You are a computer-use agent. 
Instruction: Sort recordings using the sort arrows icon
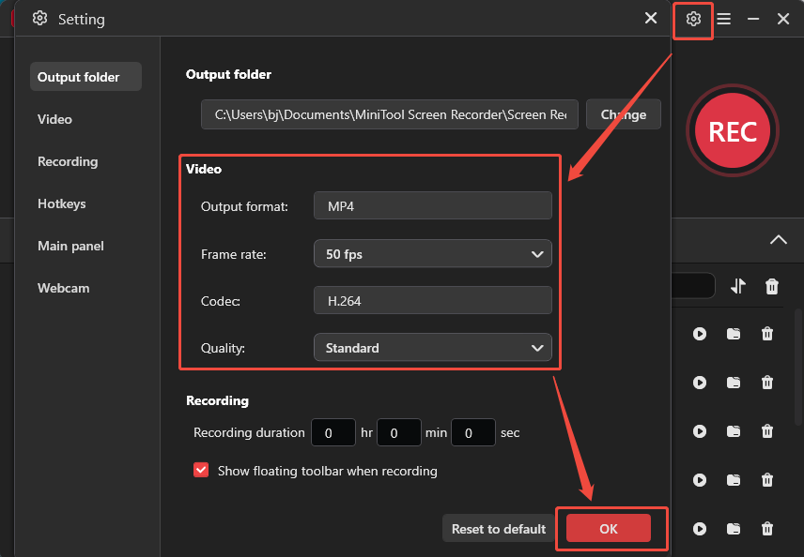[736, 286]
